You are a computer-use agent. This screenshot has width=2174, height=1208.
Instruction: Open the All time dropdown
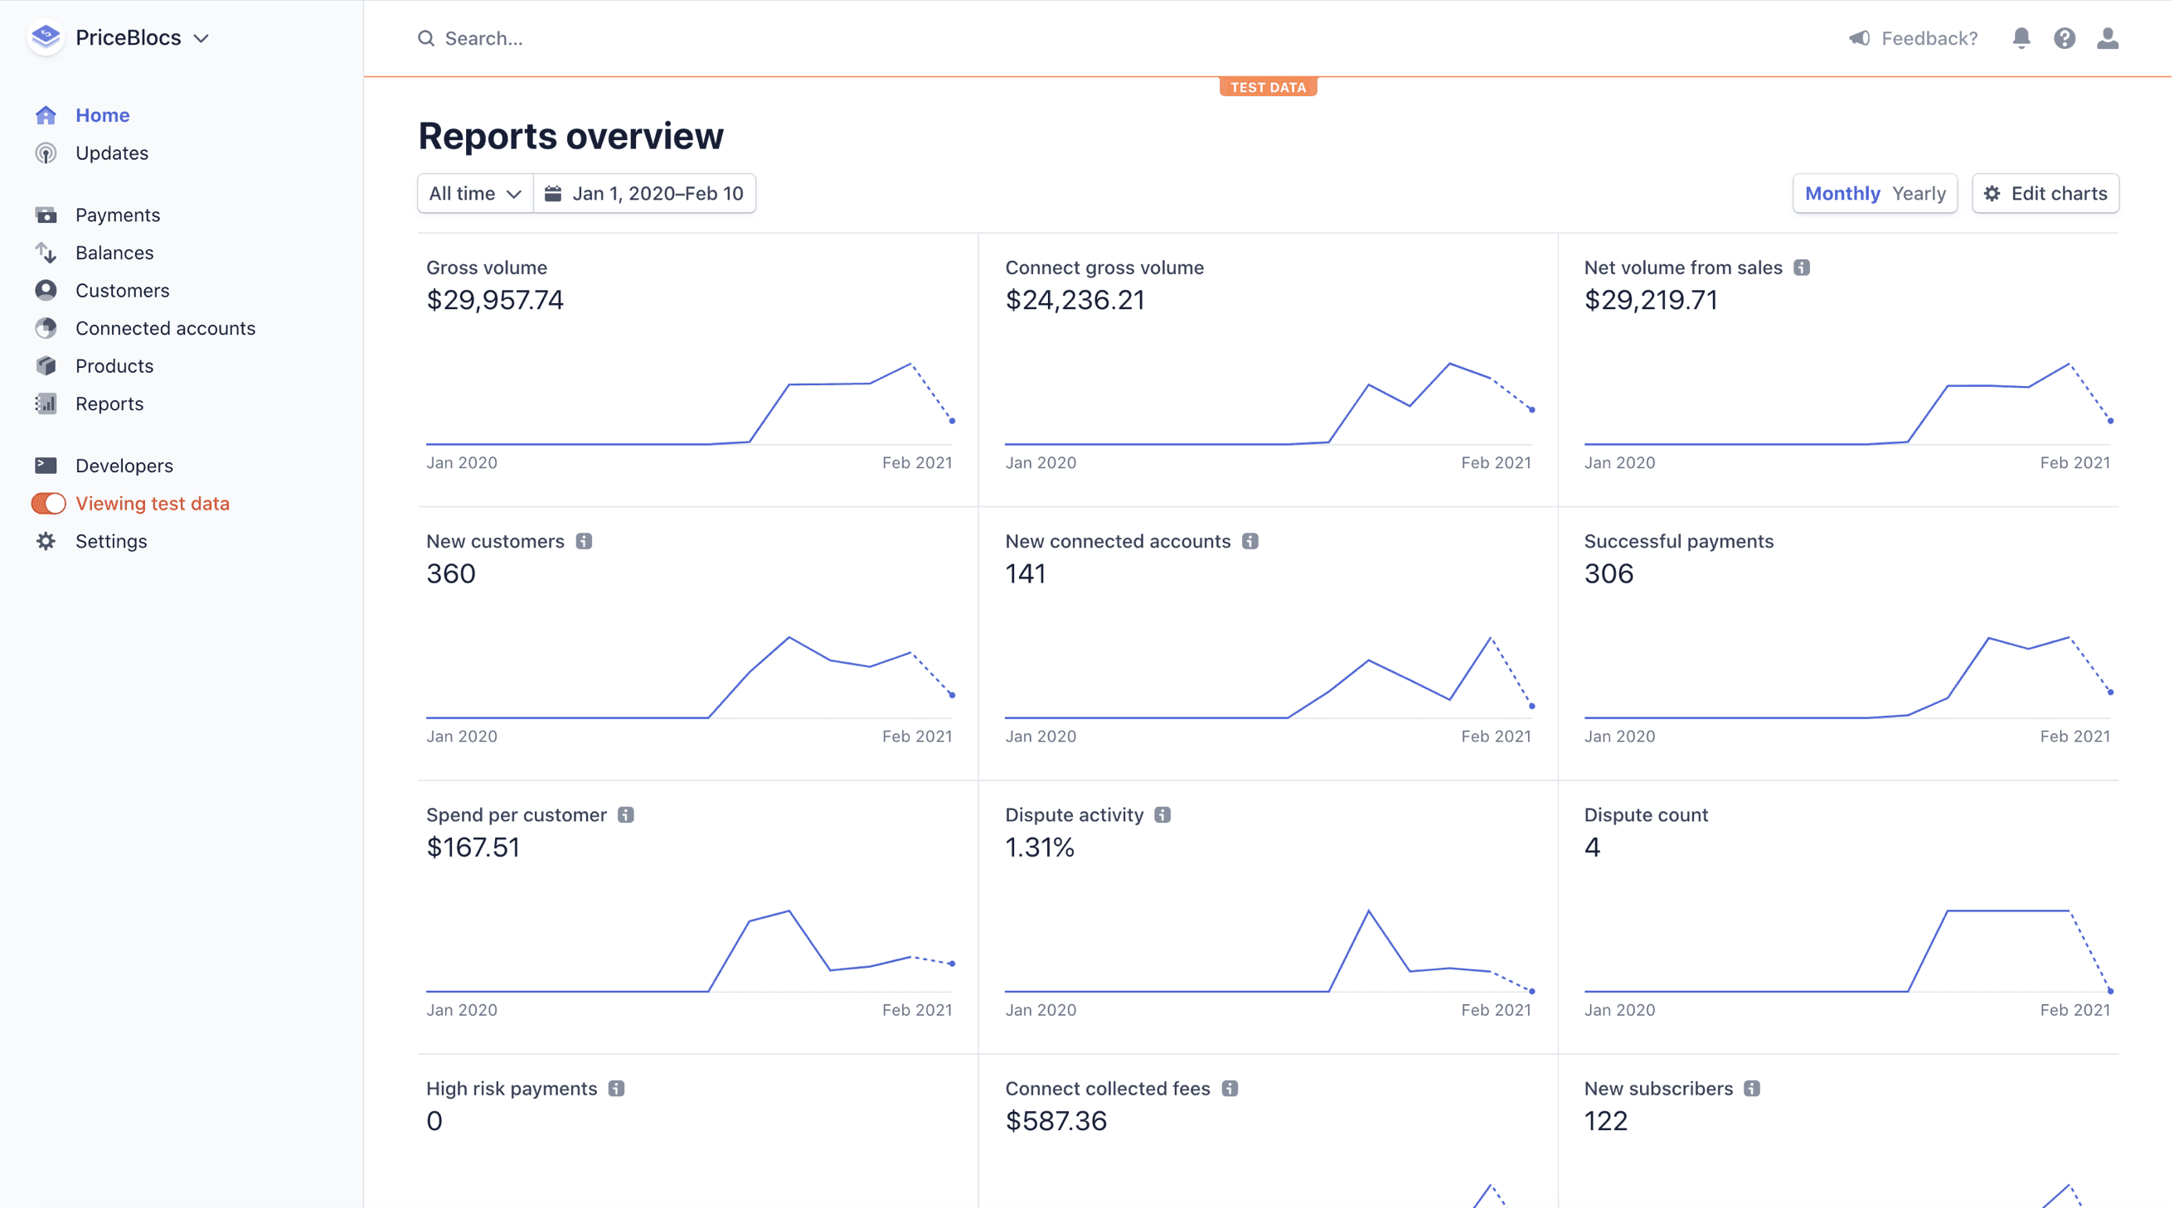tap(474, 193)
